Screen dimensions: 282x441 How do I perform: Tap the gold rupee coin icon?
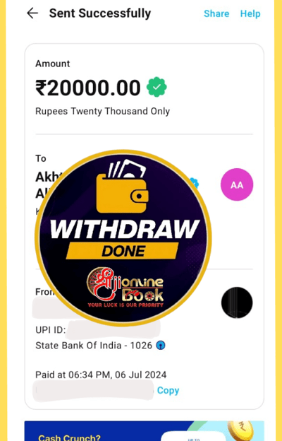coord(240,430)
